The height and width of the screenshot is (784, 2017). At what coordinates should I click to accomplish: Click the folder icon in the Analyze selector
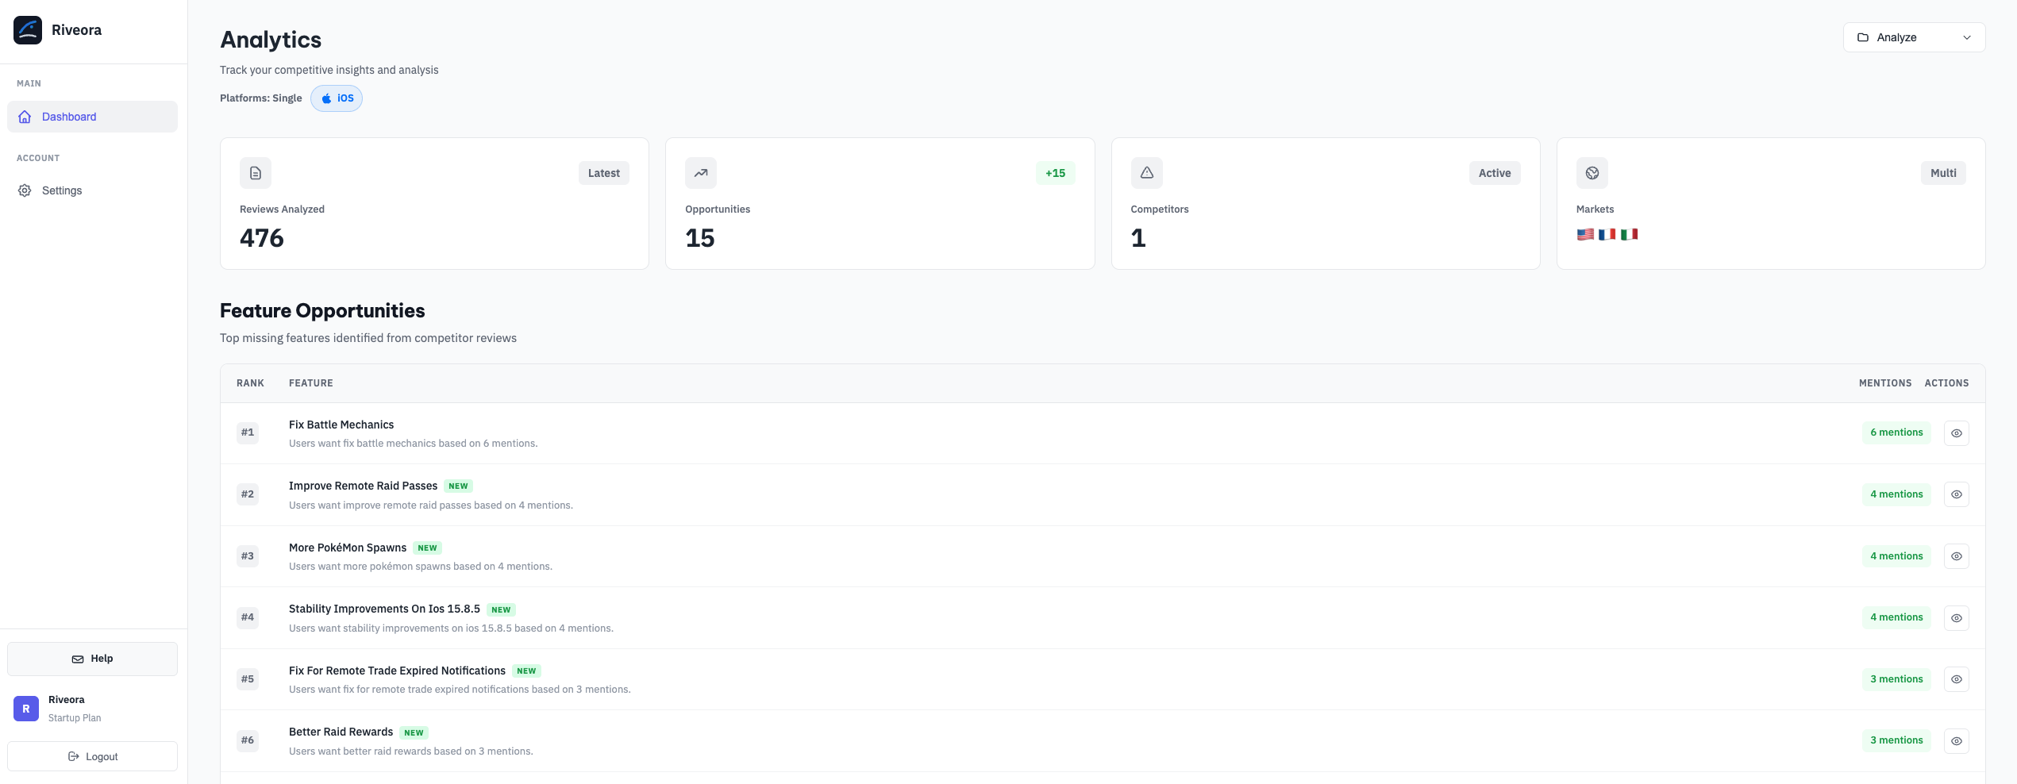(x=1861, y=37)
